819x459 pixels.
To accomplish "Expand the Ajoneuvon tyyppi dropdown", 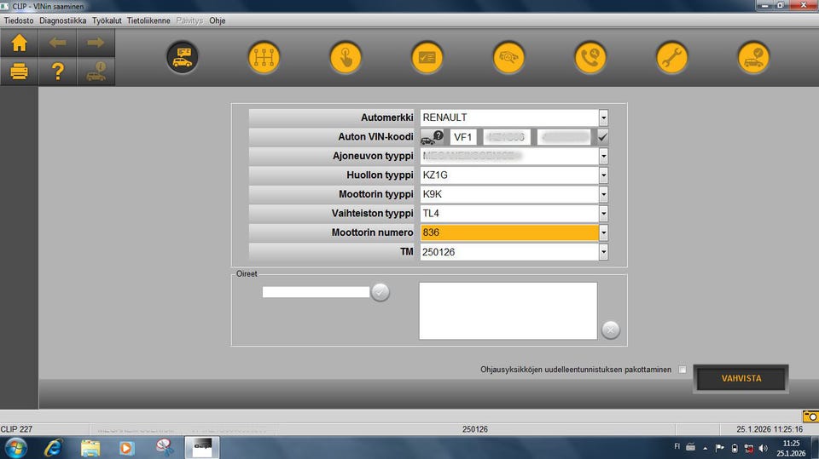I will (x=603, y=156).
